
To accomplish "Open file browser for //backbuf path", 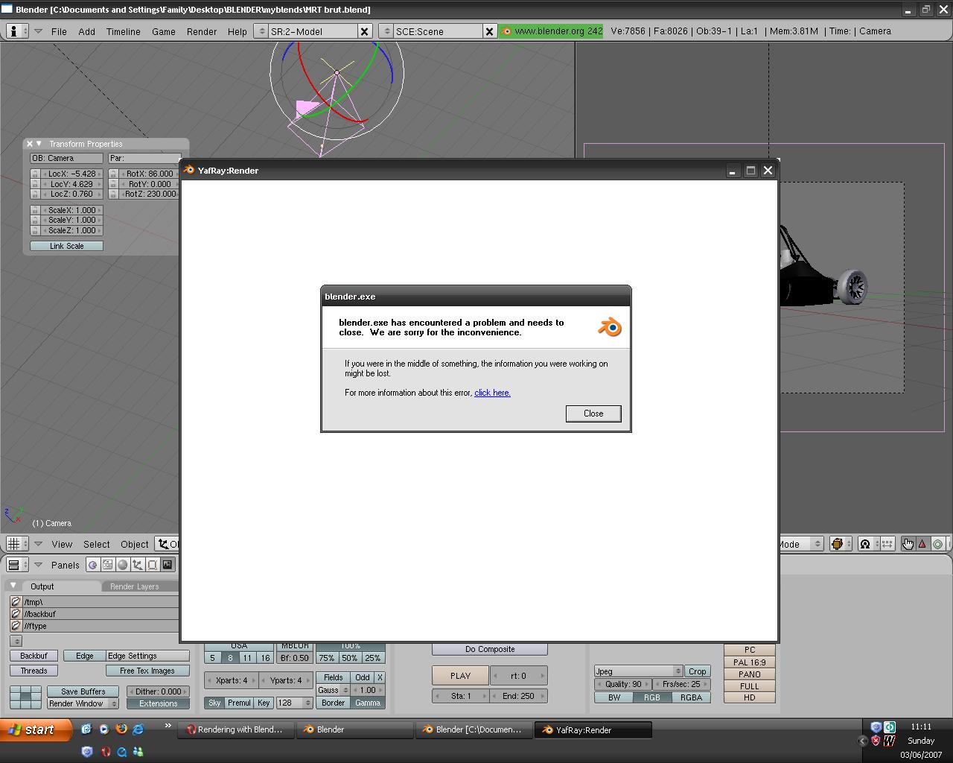I will (16, 614).
